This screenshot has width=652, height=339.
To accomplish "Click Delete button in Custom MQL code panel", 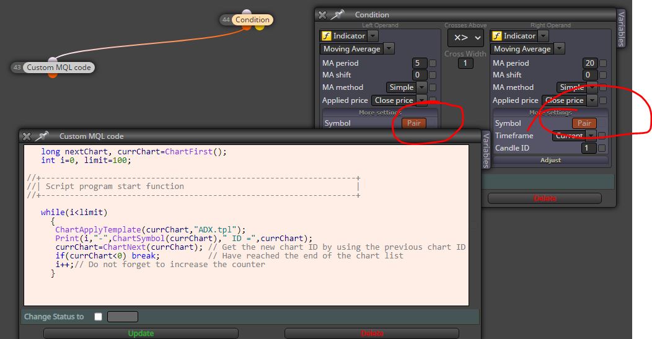I will point(372,333).
